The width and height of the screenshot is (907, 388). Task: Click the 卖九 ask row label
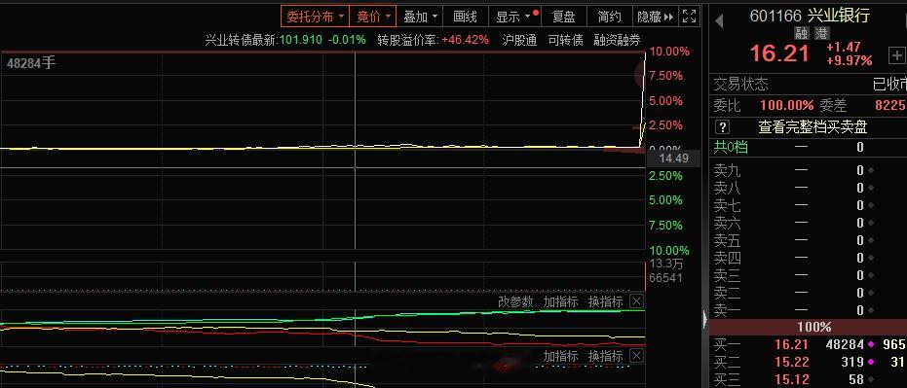(x=727, y=171)
